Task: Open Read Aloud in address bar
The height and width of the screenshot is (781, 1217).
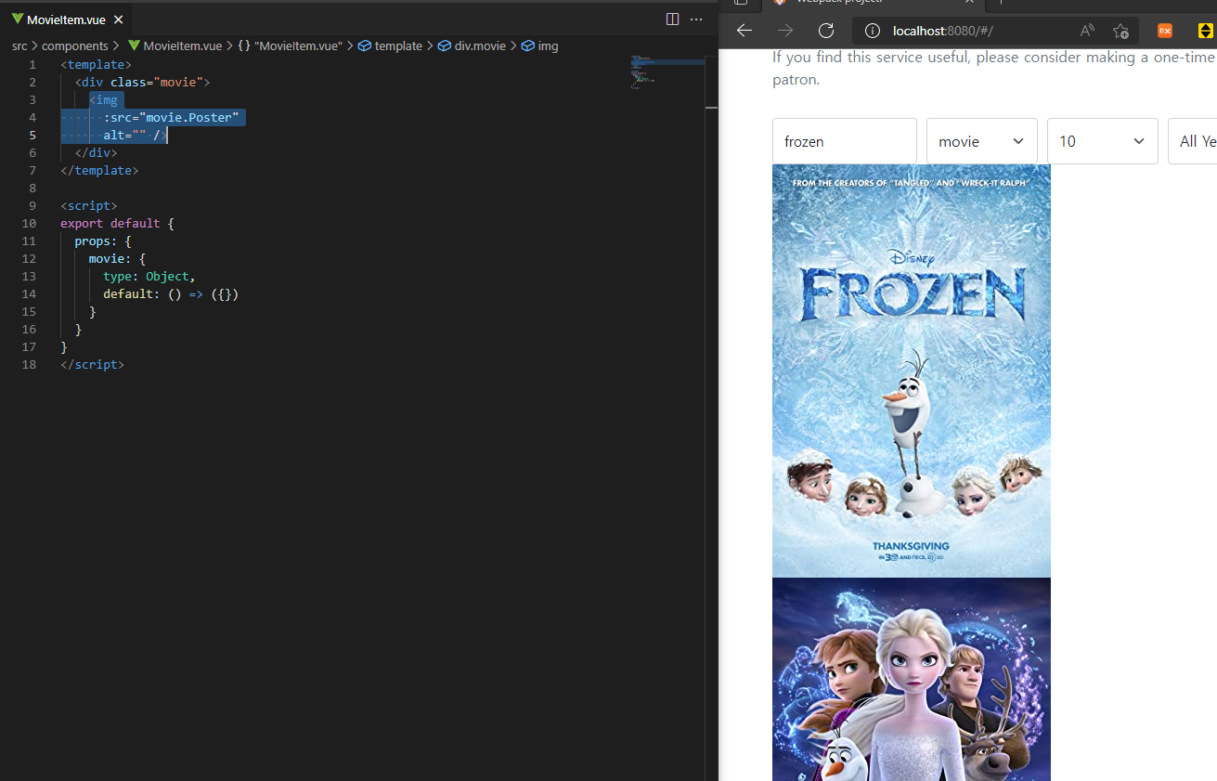Action: [1087, 31]
